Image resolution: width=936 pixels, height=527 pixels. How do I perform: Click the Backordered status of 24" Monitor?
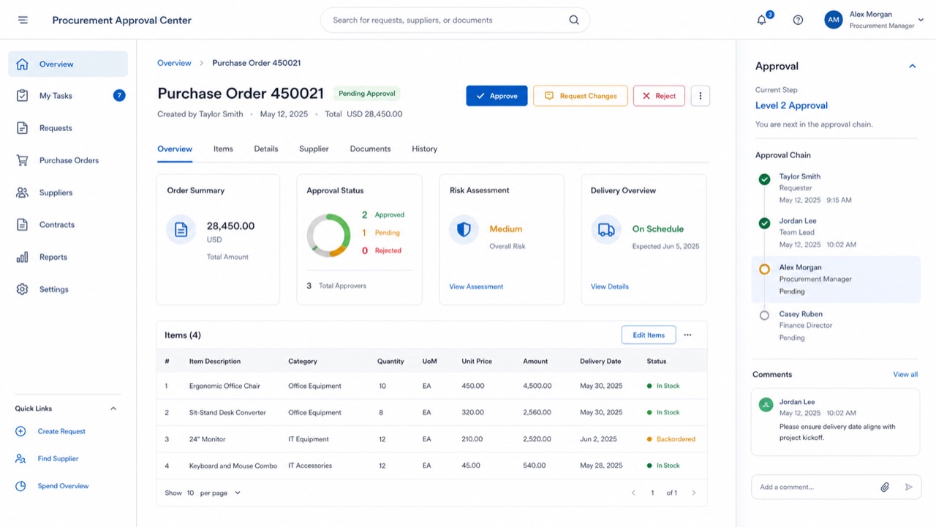click(x=671, y=439)
